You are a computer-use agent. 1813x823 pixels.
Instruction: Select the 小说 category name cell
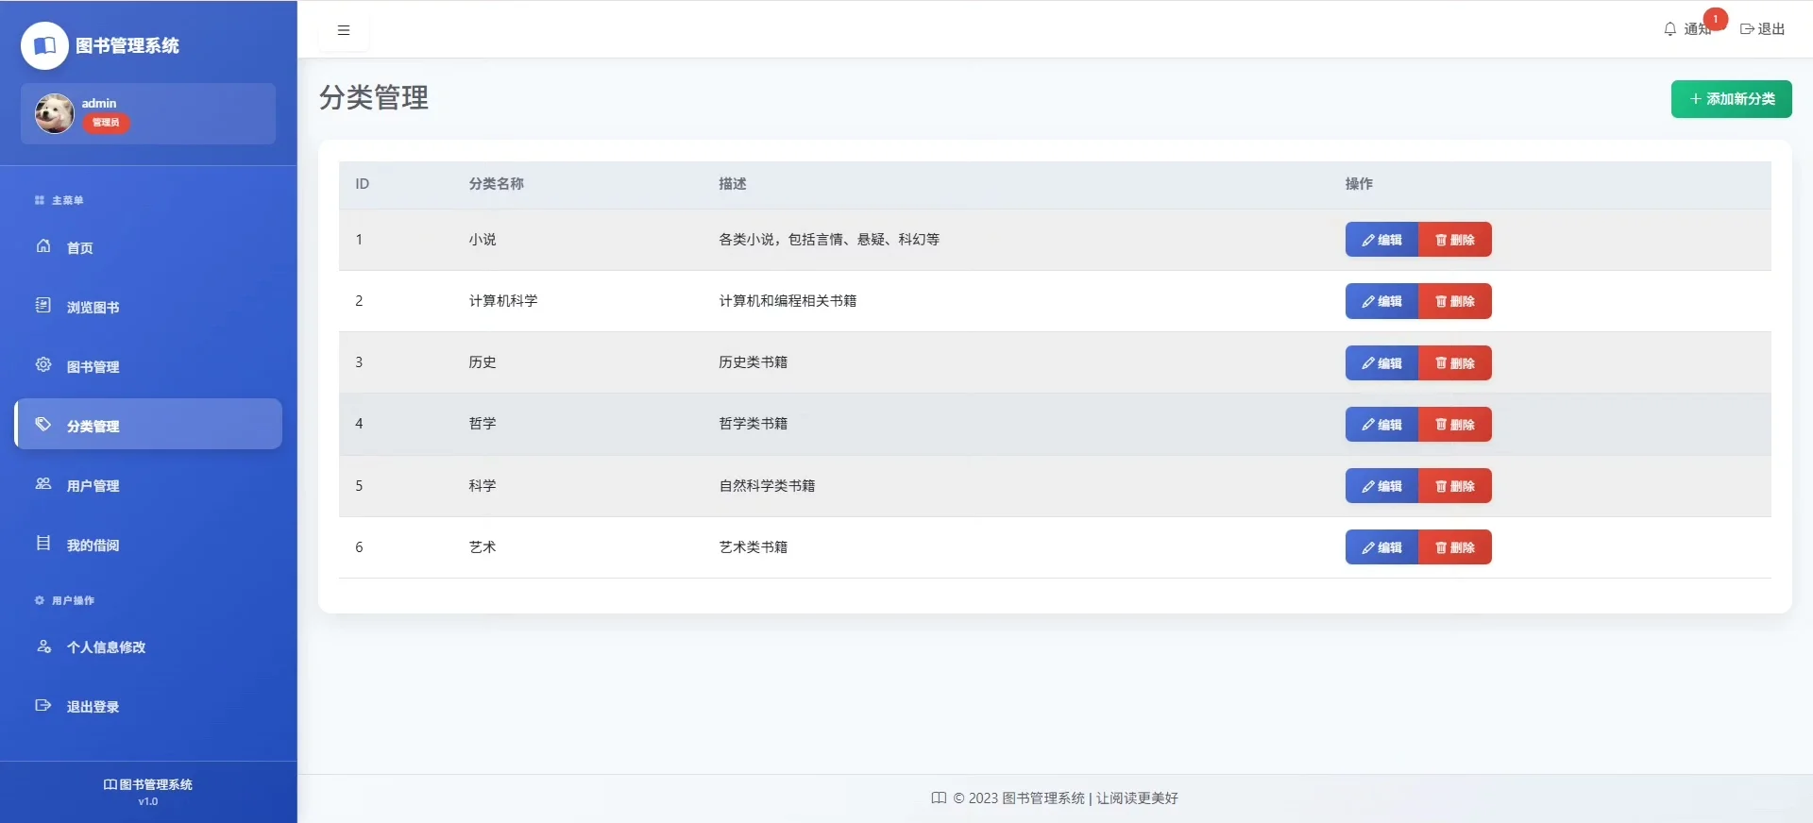(x=483, y=240)
